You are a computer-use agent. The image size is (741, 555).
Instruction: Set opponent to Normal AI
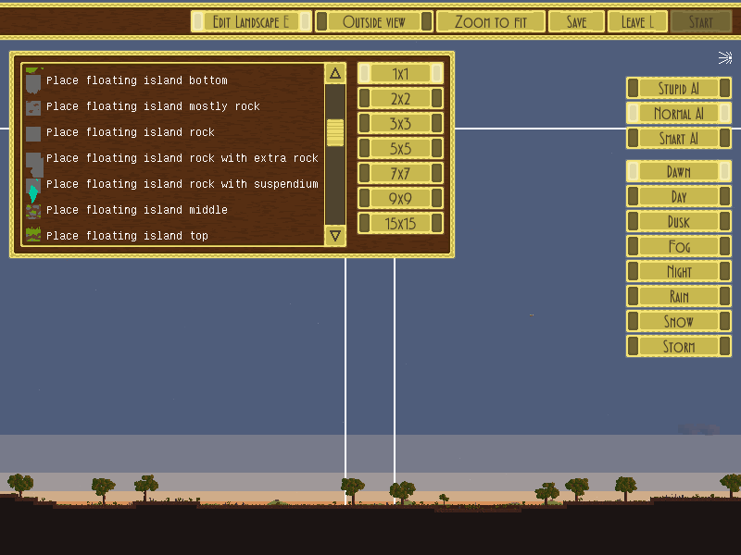[679, 113]
